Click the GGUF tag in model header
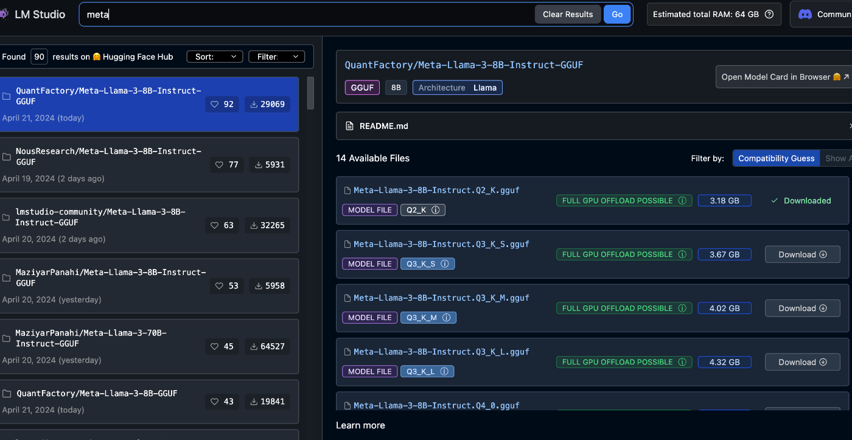The image size is (852, 440). click(x=362, y=88)
